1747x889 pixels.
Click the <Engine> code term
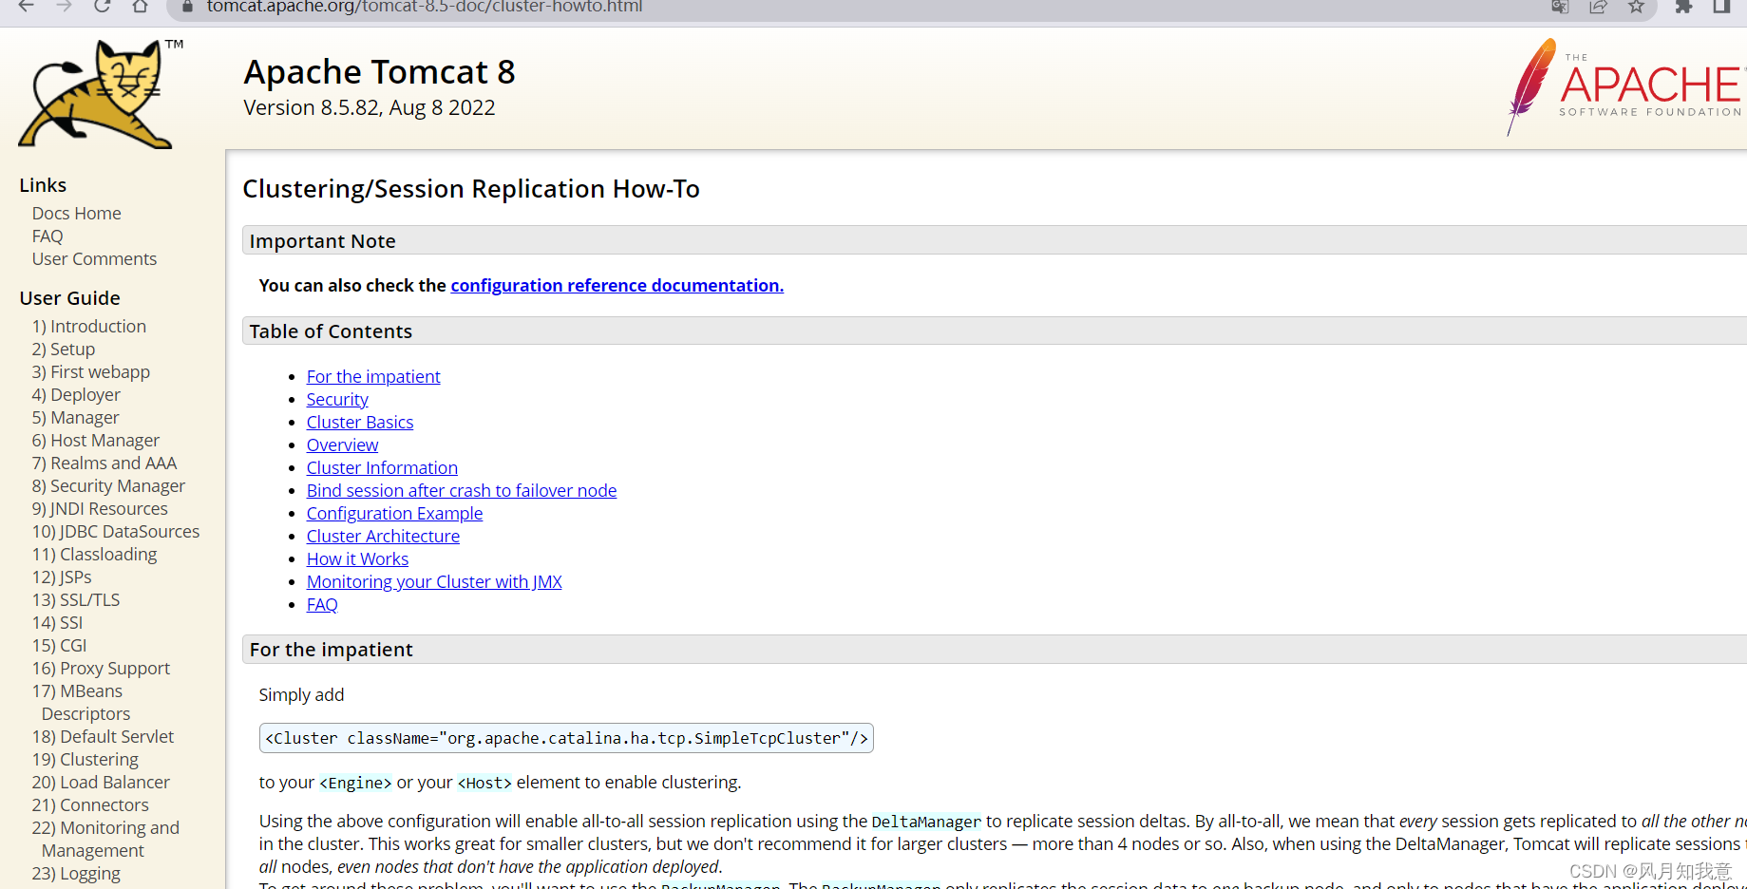(355, 783)
